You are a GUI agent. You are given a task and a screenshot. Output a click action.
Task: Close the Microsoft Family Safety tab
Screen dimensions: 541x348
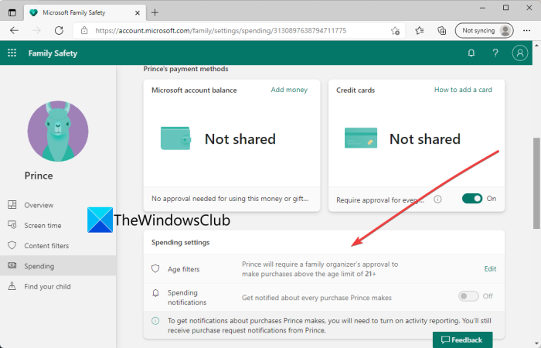[x=138, y=13]
